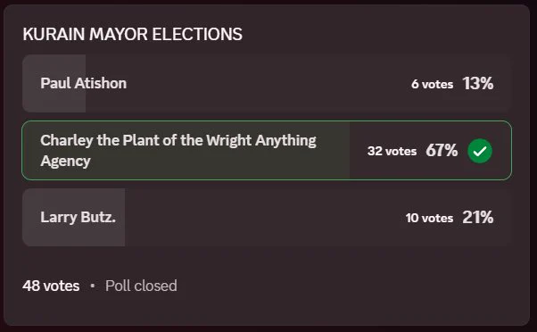This screenshot has height=332, width=537.
Task: Click the 32 votes count for Charley
Action: coord(392,151)
